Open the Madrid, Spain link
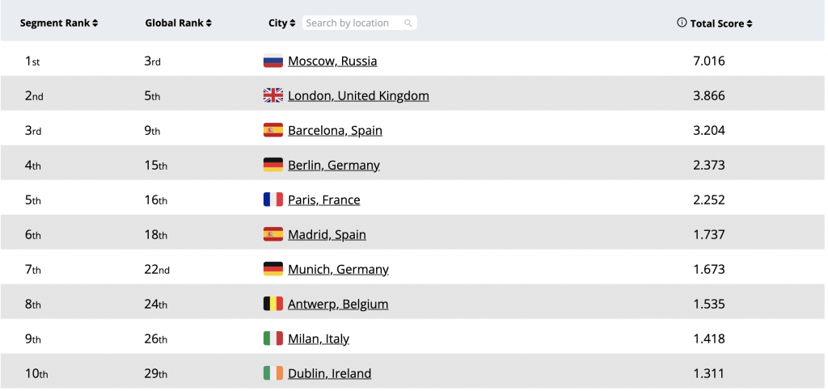The height and width of the screenshot is (391, 828). point(327,235)
